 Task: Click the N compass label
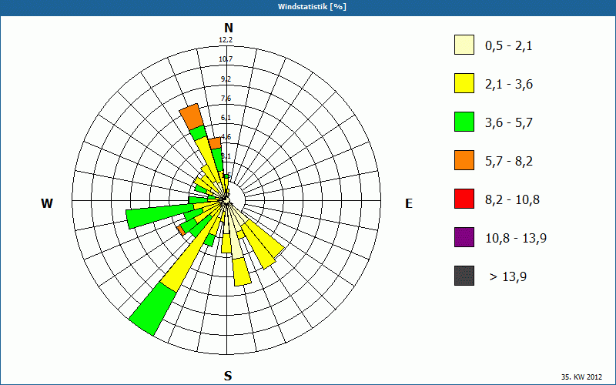(228, 28)
